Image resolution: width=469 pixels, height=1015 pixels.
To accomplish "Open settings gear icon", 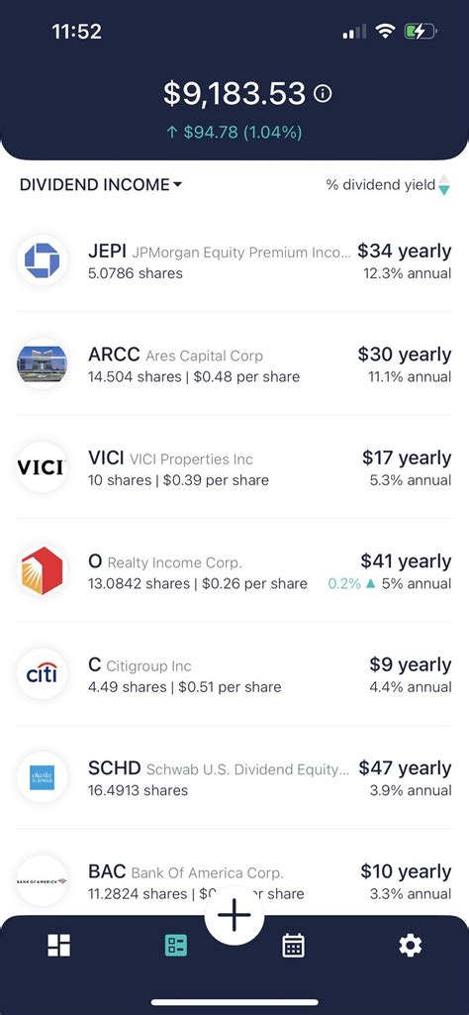I will pos(411,945).
